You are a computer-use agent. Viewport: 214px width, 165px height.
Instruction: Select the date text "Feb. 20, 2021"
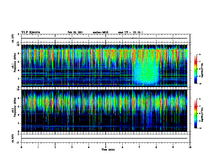pos(75,32)
